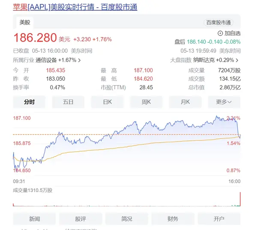This screenshot has width=257, height=230.
Task: Open the 新闻 section
Action: (x=35, y=219)
